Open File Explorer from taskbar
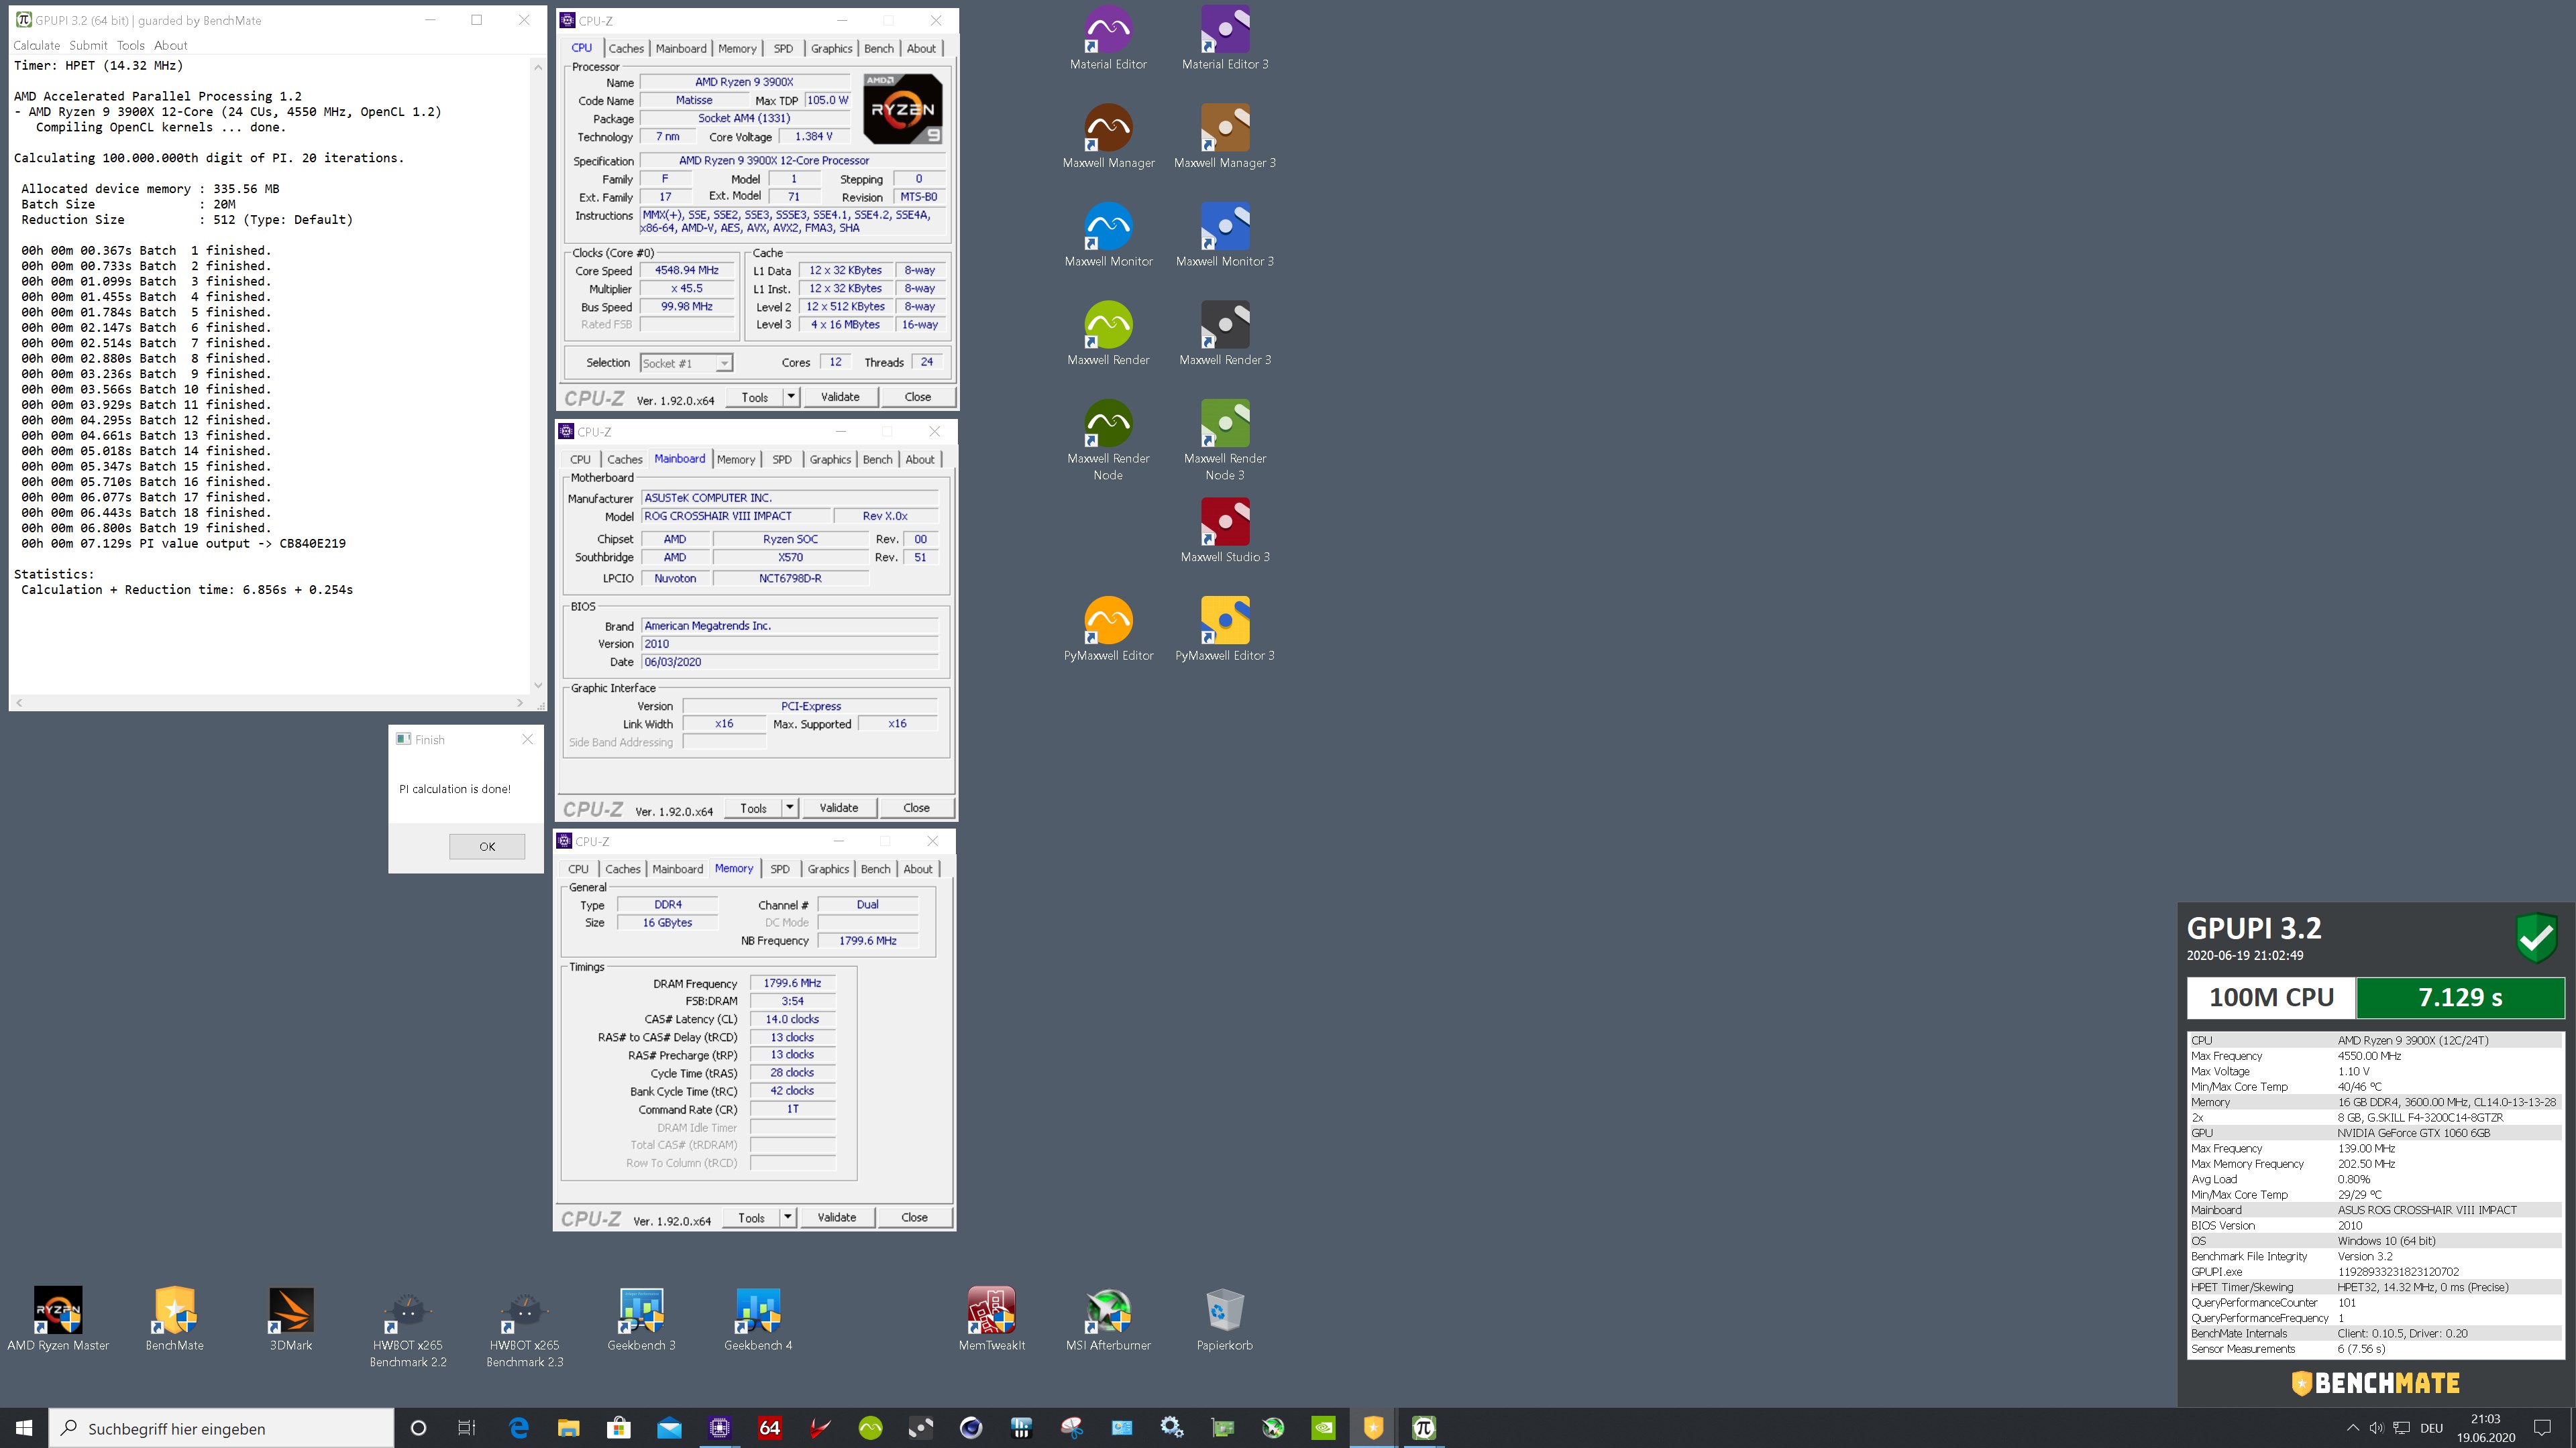This screenshot has width=2576, height=1448. pyautogui.click(x=568, y=1428)
